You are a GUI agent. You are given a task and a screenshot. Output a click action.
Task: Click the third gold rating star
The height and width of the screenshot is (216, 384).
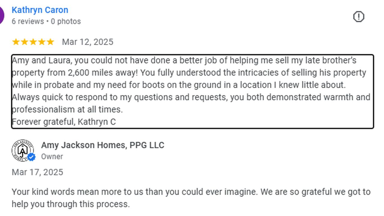[x=33, y=42]
